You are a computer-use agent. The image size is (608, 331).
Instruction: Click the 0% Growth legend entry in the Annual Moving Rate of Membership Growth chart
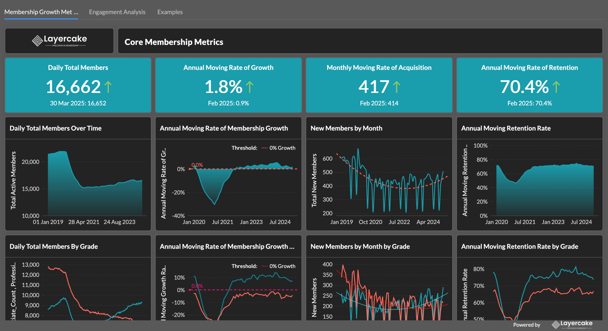pyautogui.click(x=279, y=148)
